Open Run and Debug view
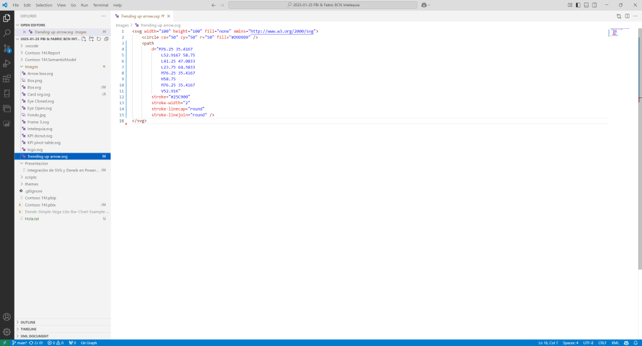 7,63
